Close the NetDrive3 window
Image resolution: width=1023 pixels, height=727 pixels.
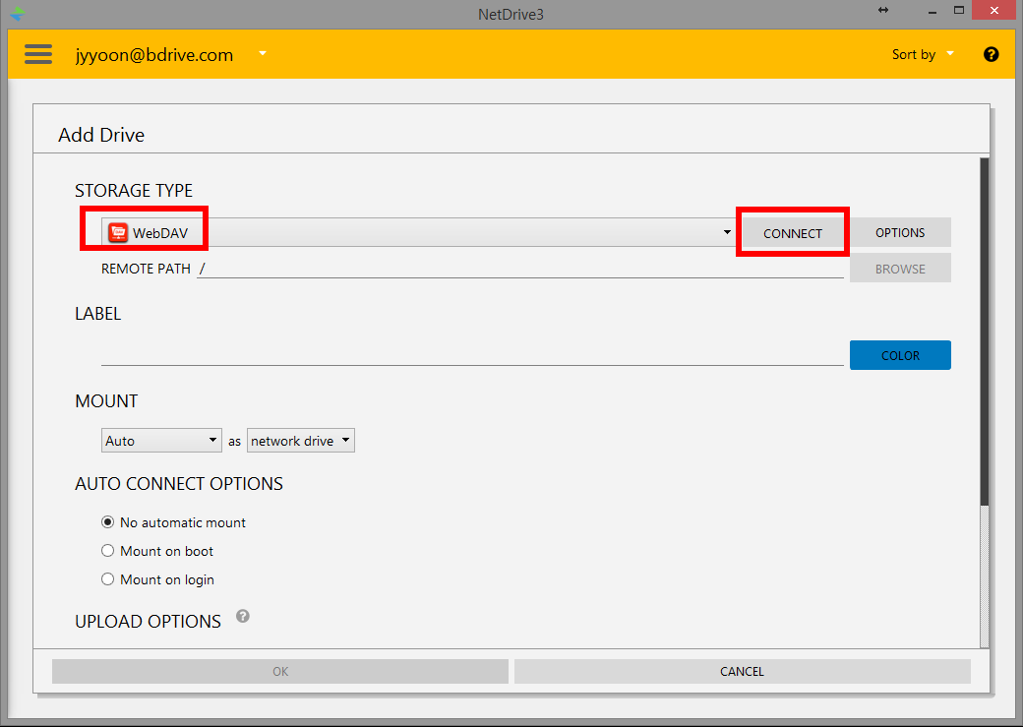(x=994, y=10)
